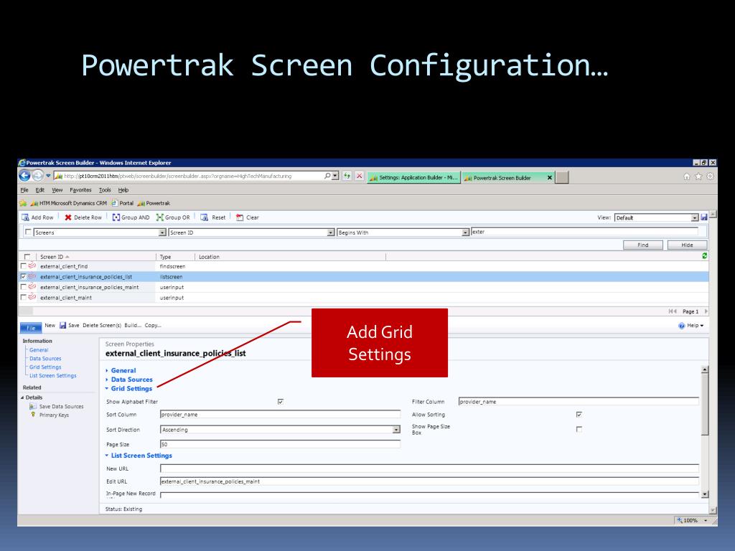Click the Filter Column input field

[579, 402]
